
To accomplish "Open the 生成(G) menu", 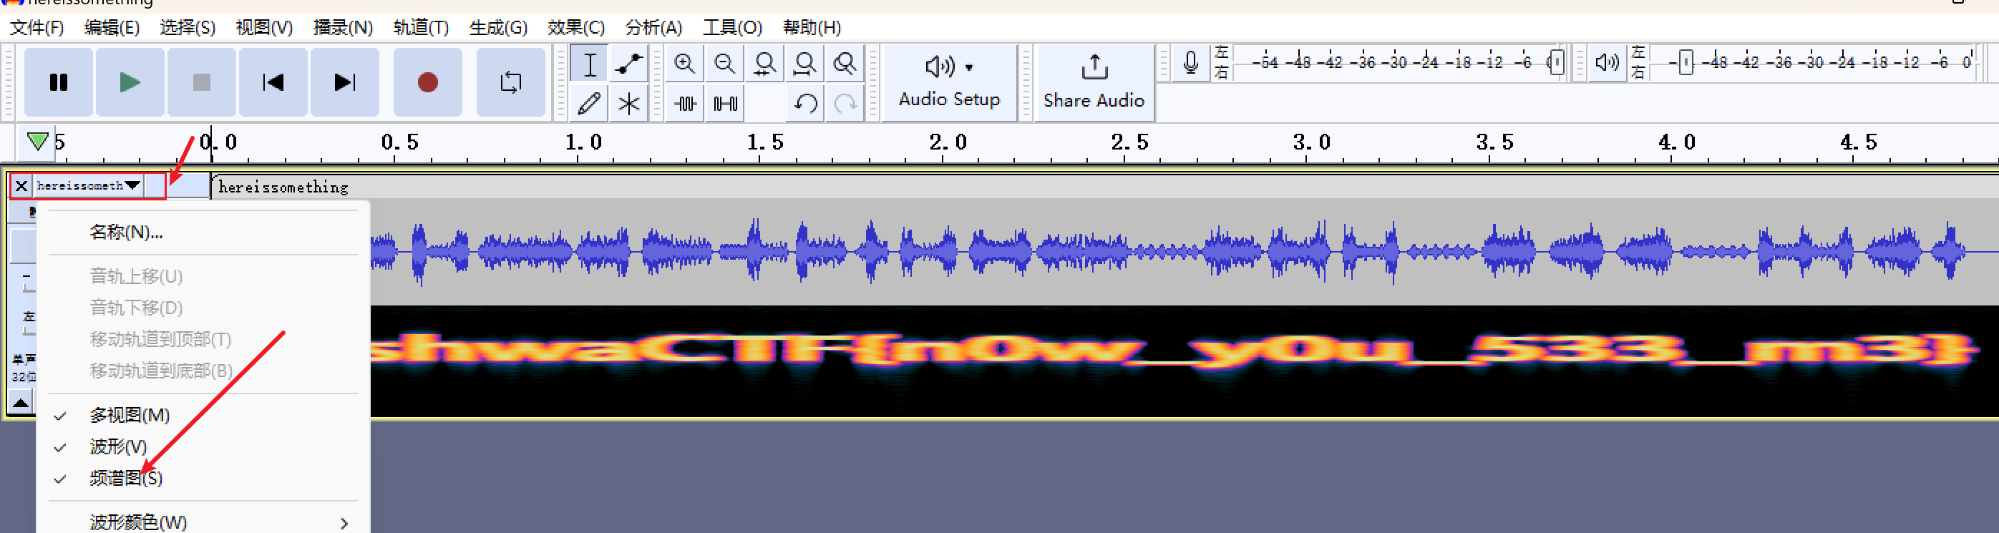I will pyautogui.click(x=497, y=28).
